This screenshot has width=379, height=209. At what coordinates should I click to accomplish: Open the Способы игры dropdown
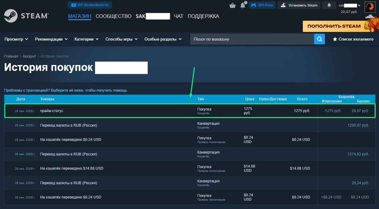tap(122, 39)
